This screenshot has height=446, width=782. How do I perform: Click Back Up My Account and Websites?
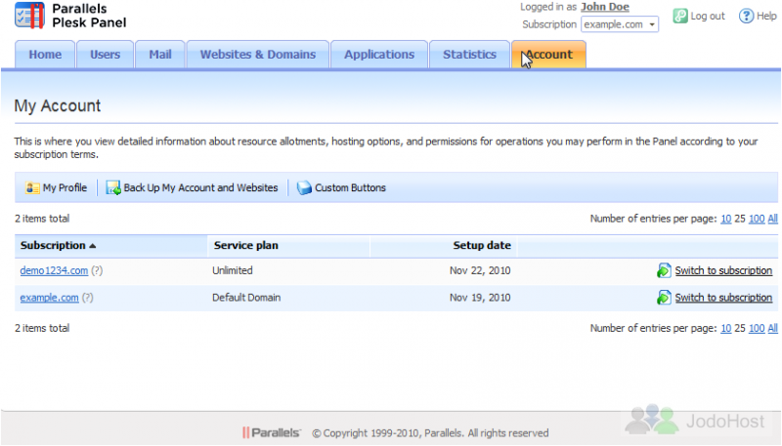pos(200,187)
